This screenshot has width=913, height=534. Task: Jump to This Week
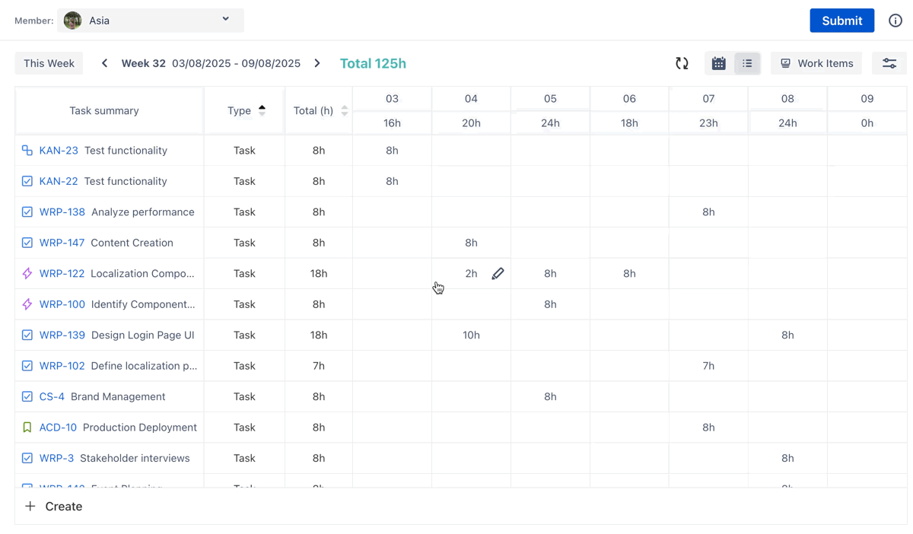tap(49, 63)
